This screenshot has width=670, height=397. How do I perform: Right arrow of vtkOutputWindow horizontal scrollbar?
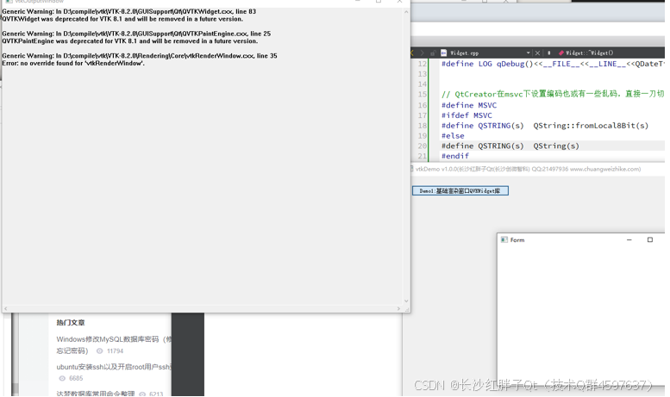pos(398,308)
